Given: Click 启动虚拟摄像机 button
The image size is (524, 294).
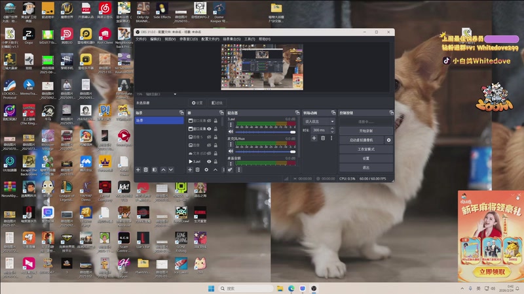Looking at the screenshot, I should click(x=362, y=140).
